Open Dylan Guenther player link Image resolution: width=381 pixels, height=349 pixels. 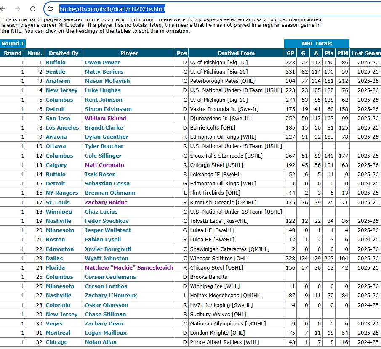coord(107,137)
